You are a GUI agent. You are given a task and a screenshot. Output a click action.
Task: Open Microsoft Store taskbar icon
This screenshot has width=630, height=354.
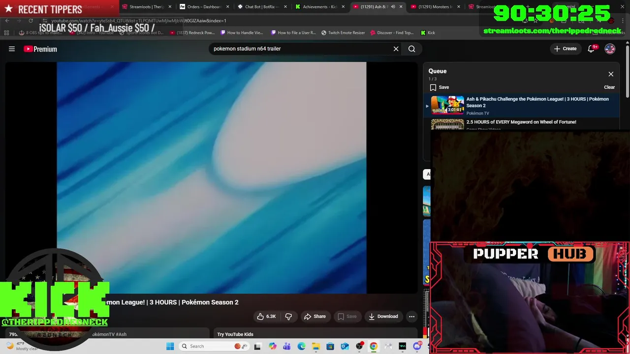pos(330,346)
